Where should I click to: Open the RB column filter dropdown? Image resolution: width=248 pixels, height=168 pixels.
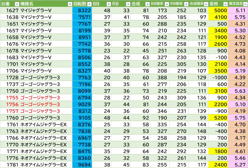tap(128, 4)
